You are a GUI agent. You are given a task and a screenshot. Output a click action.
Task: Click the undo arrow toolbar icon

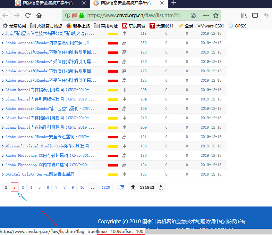click(x=266, y=15)
